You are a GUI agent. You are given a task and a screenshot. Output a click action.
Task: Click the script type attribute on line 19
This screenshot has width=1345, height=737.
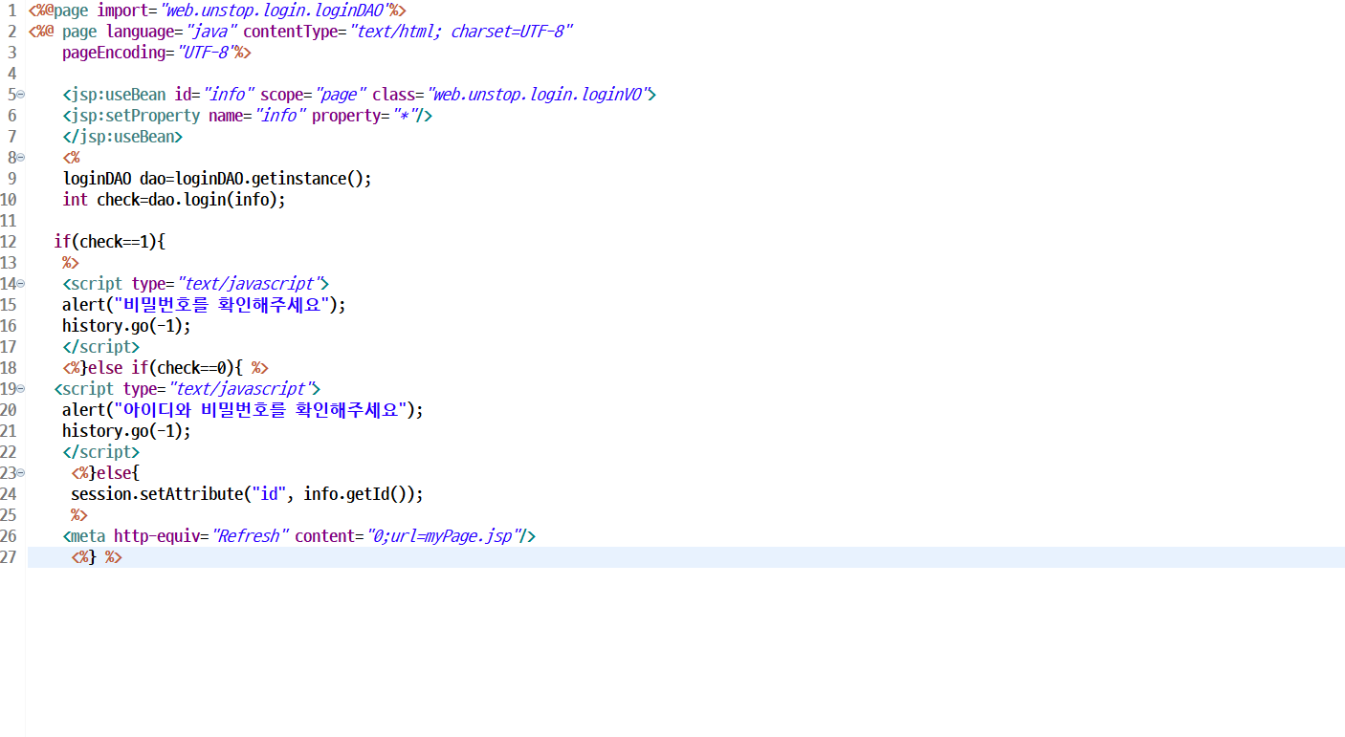coord(221,389)
